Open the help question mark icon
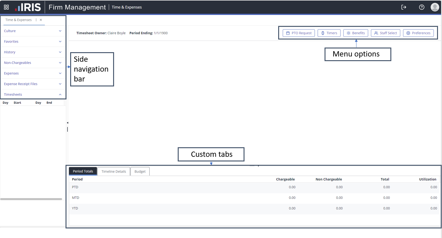 422,7
